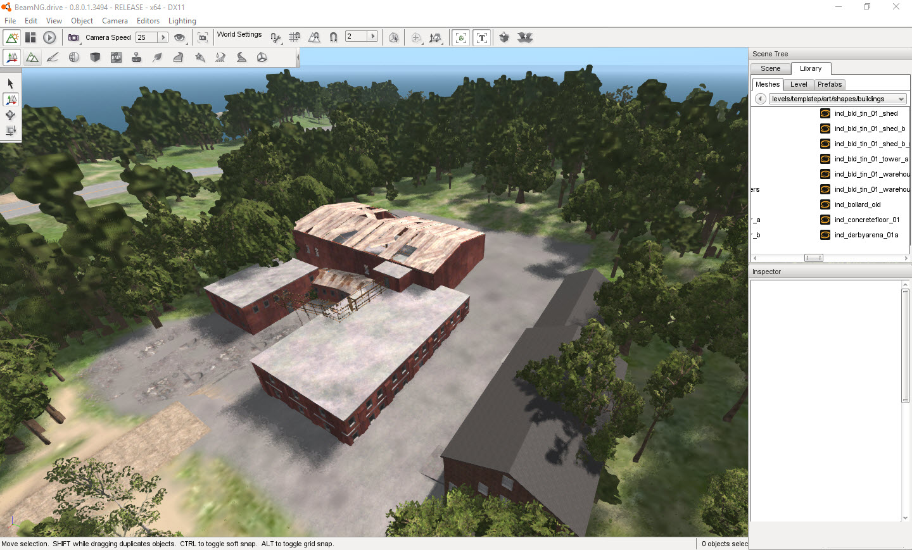Click the Camera Speed value field
This screenshot has height=550, width=912.
(x=146, y=37)
